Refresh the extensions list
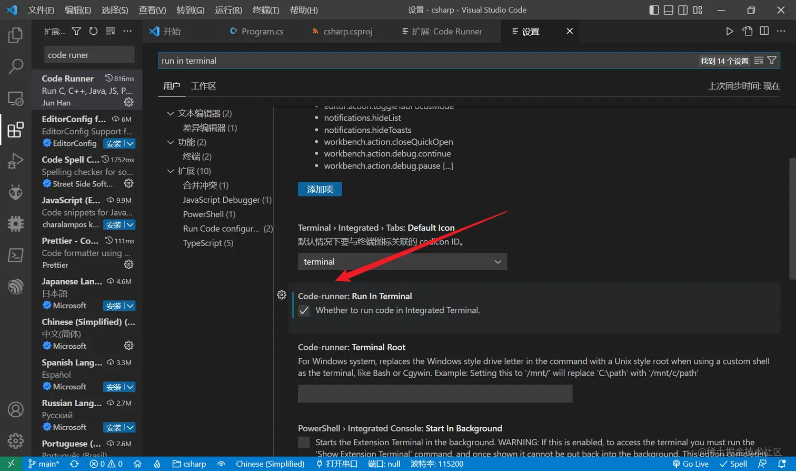The image size is (796, 471). coord(93,31)
